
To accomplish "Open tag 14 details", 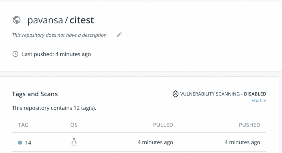I will 28,143.
